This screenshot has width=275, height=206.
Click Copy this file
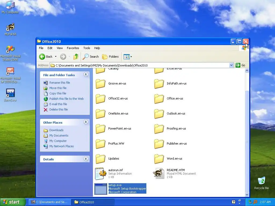[58, 93]
